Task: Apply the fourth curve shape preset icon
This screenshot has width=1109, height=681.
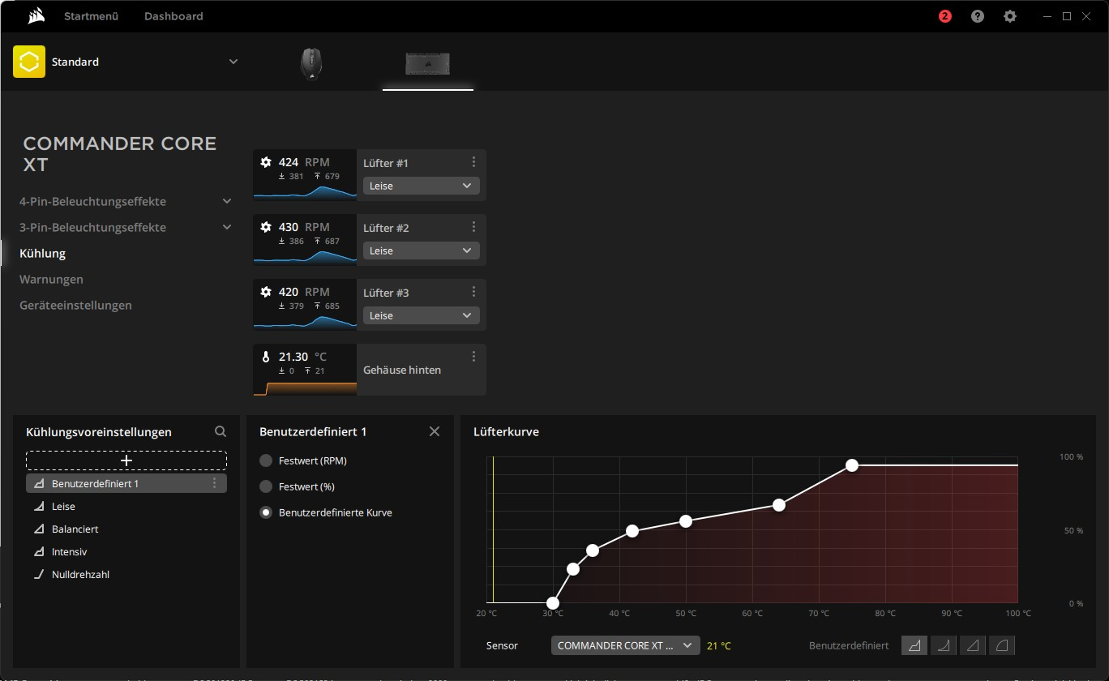Action: (x=1002, y=645)
